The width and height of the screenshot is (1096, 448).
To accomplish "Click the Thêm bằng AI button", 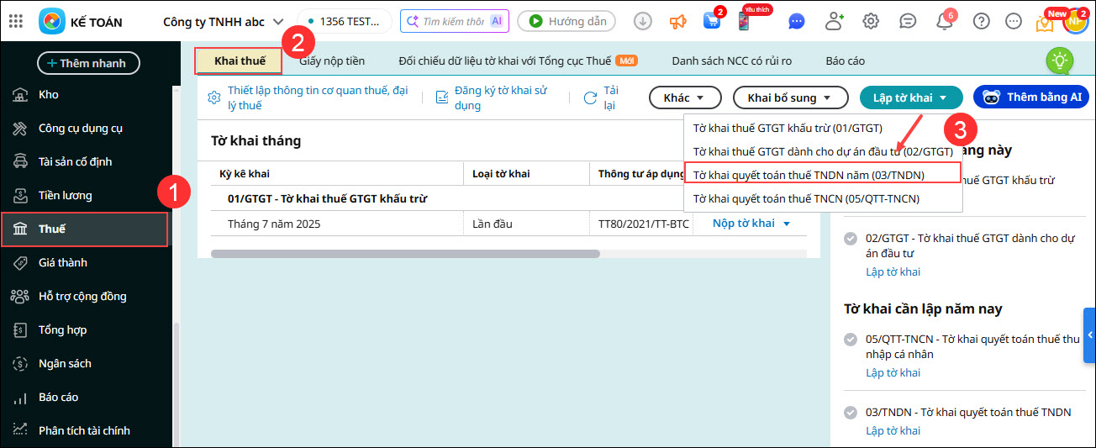I will 1031,98.
